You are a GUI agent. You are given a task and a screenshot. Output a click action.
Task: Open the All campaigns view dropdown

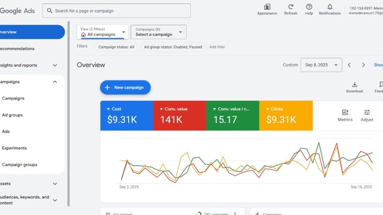click(102, 32)
